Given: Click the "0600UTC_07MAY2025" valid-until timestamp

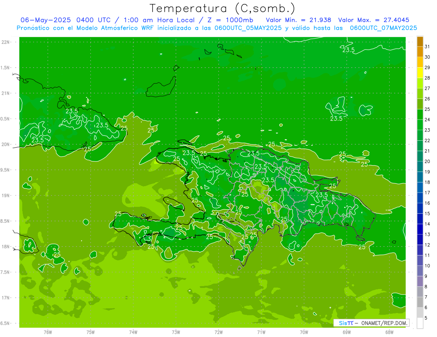Looking at the screenshot, I should pos(383,28).
